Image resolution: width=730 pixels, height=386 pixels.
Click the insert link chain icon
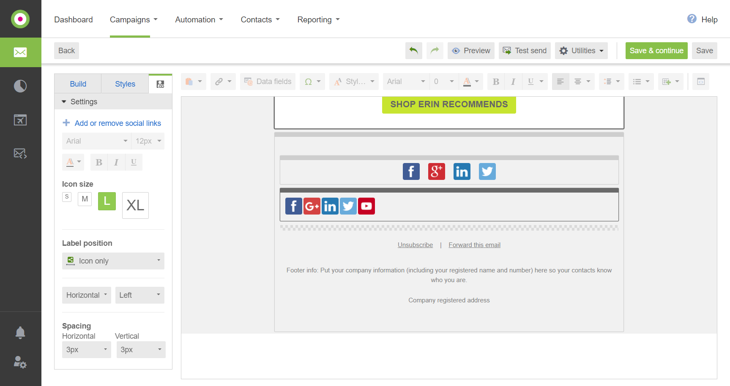(x=219, y=82)
